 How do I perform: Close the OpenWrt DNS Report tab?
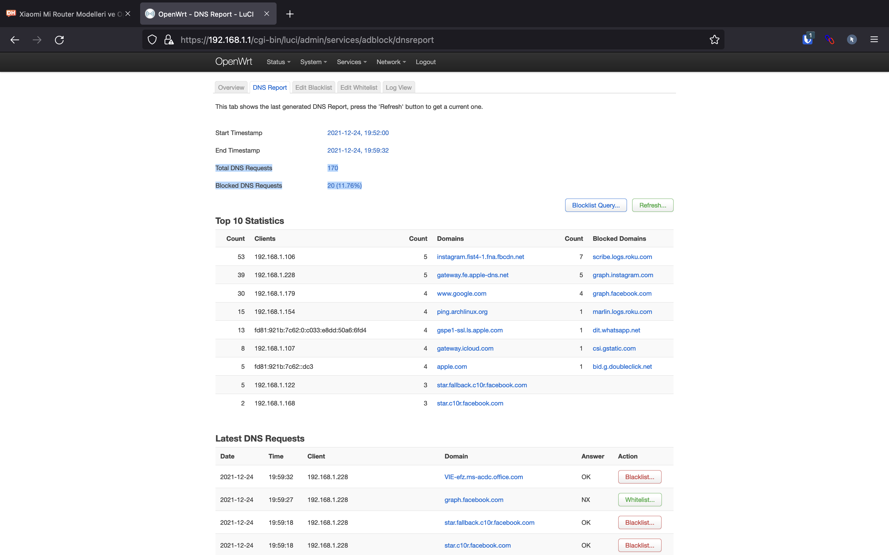pos(267,14)
